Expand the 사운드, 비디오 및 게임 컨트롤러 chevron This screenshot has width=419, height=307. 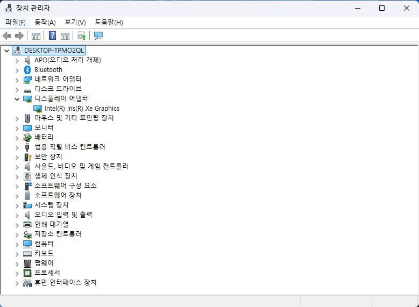click(17, 167)
